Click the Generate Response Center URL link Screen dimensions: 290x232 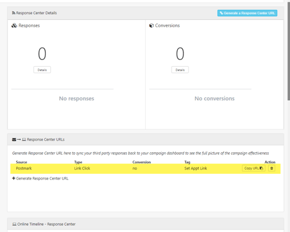tap(42, 178)
